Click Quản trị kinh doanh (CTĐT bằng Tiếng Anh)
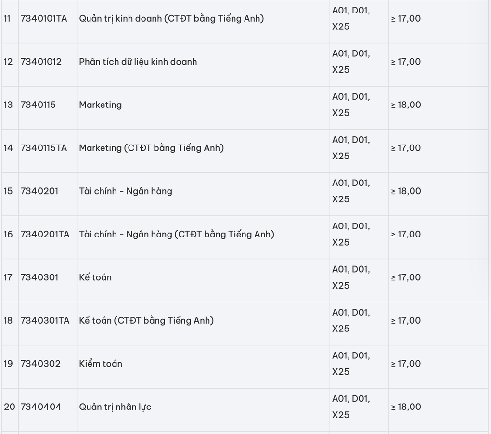 (171, 18)
